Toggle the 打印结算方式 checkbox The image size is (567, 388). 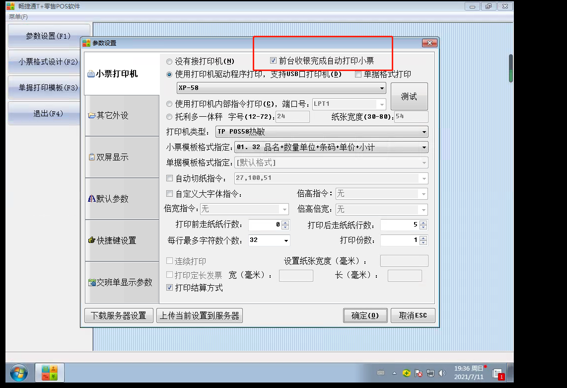coord(169,287)
